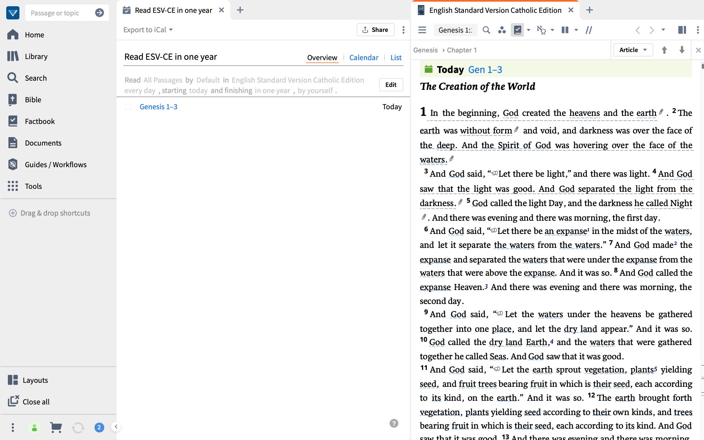Add a new tab in right panel
This screenshot has width=704, height=440.
point(590,10)
